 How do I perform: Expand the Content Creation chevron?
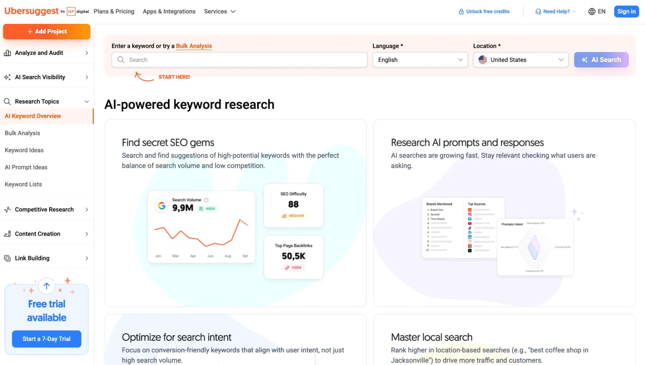pos(87,234)
